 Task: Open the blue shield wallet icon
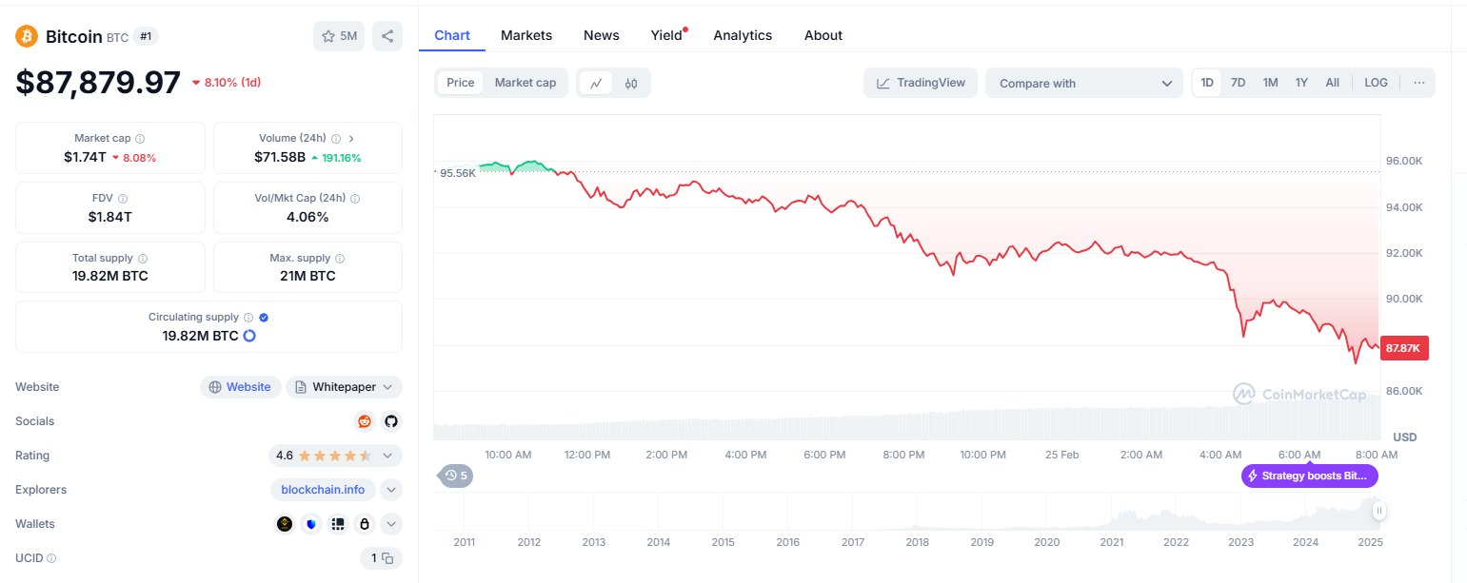(311, 524)
